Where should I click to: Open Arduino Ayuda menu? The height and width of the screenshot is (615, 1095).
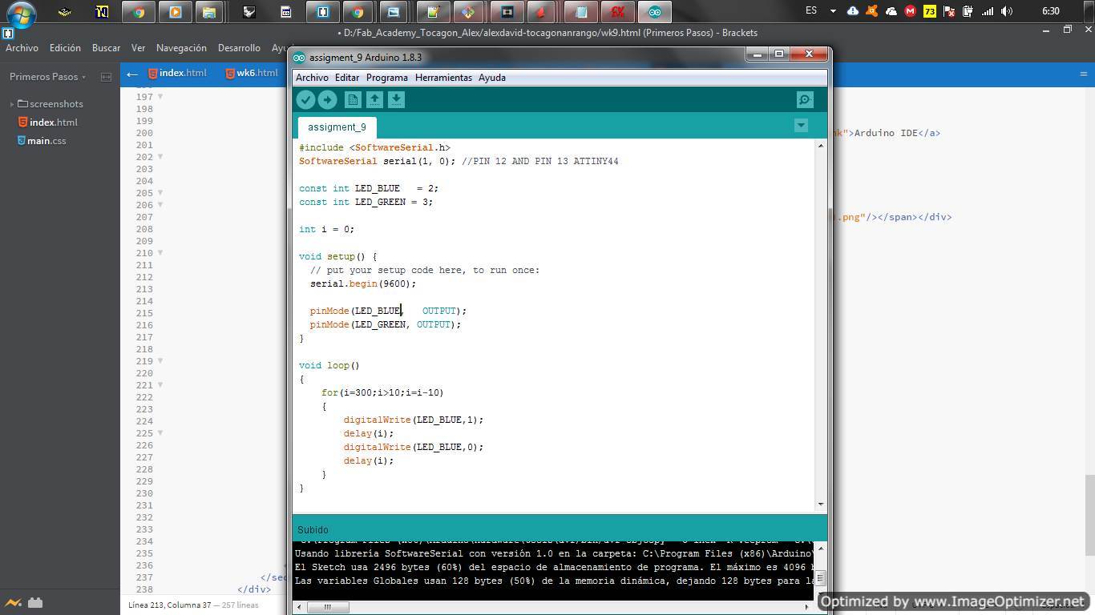tap(492, 78)
